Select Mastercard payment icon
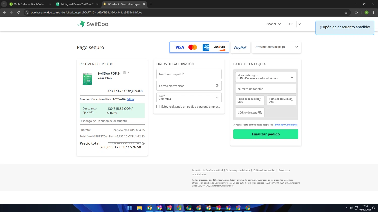 193,47
